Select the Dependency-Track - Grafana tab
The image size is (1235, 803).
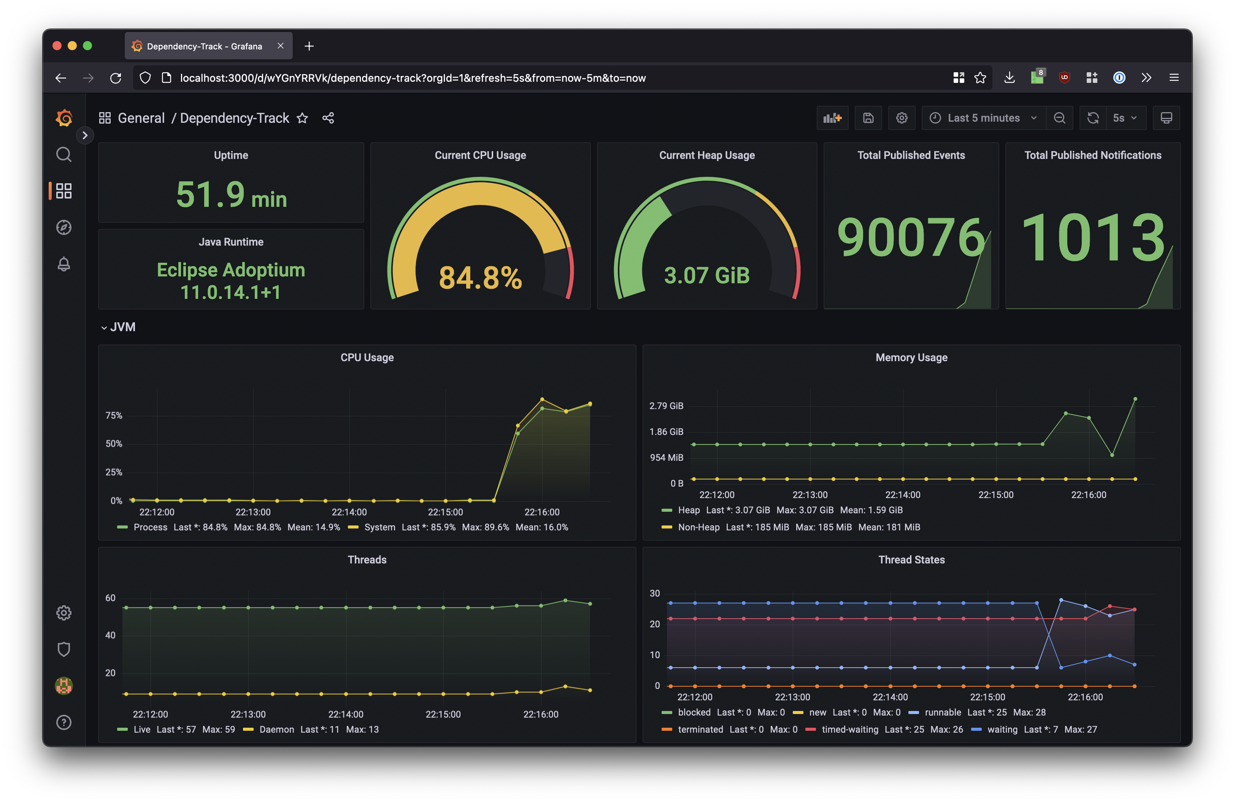click(x=208, y=46)
